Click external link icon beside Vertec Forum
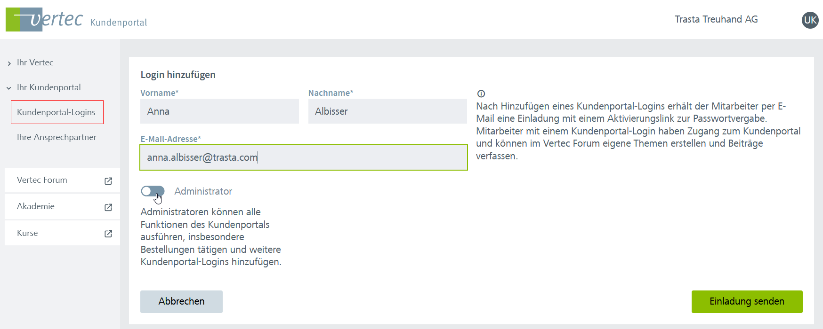823x329 pixels. (x=108, y=181)
